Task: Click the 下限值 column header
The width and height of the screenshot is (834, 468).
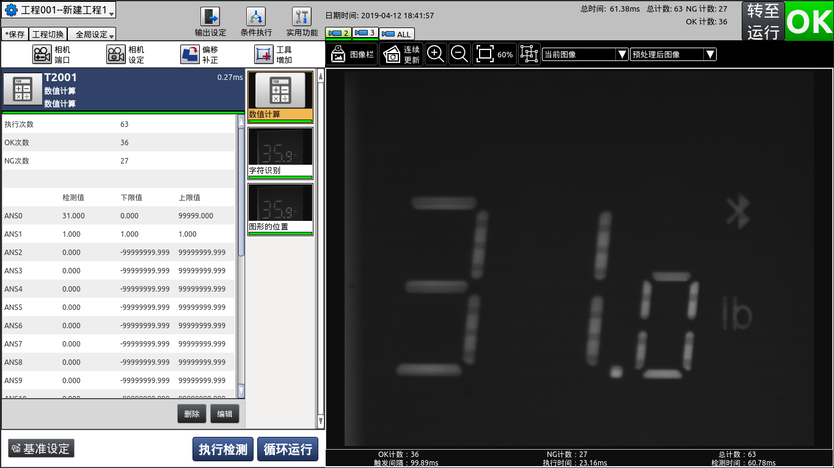Action: 131,198
